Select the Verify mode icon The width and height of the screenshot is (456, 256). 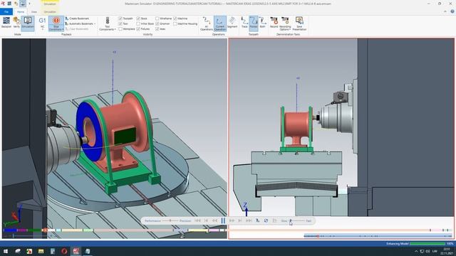[16, 23]
